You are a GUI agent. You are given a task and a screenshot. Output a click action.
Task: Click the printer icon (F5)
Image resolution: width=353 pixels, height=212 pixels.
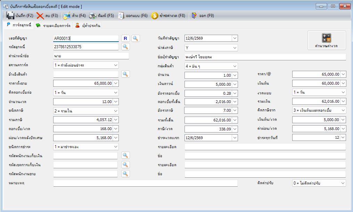coord(92,16)
